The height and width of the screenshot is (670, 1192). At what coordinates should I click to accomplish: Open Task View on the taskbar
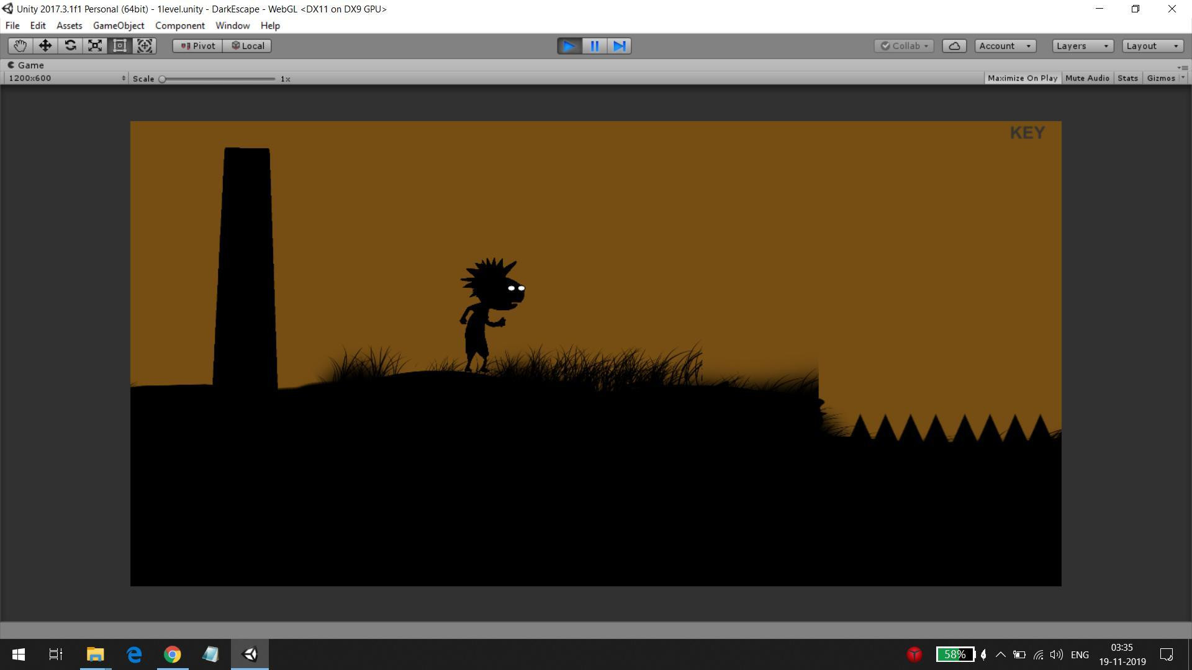coord(56,654)
